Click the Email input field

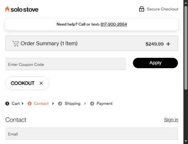click(x=91, y=134)
